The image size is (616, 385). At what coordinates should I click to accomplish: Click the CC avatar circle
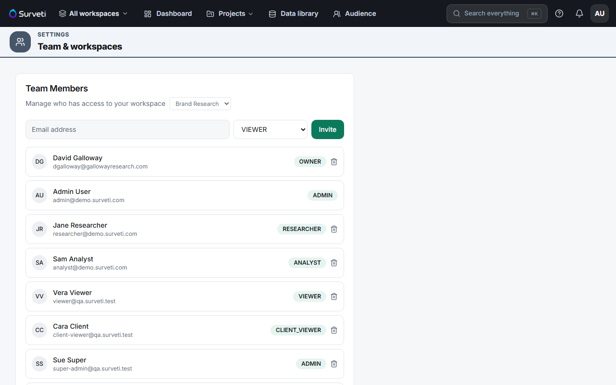(39, 330)
